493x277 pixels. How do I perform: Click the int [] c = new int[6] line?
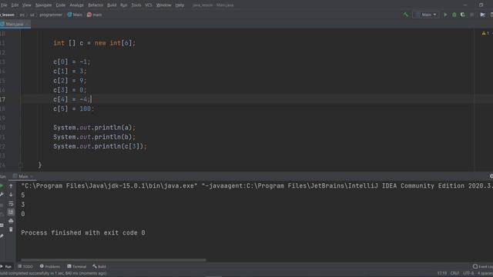pos(94,43)
